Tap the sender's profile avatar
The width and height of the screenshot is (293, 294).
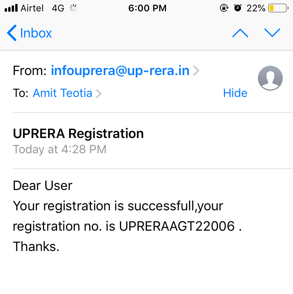(x=270, y=78)
